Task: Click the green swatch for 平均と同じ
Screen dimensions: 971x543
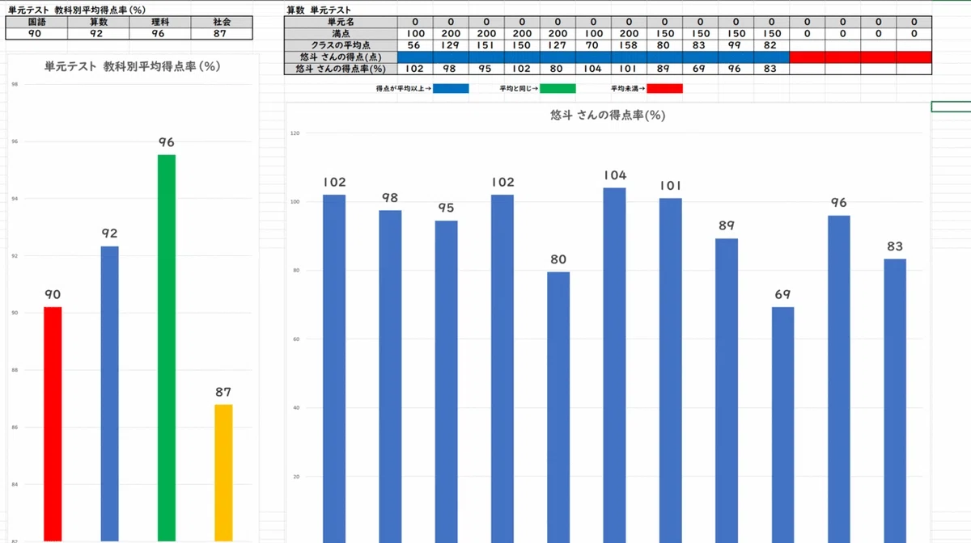Action: tap(558, 88)
